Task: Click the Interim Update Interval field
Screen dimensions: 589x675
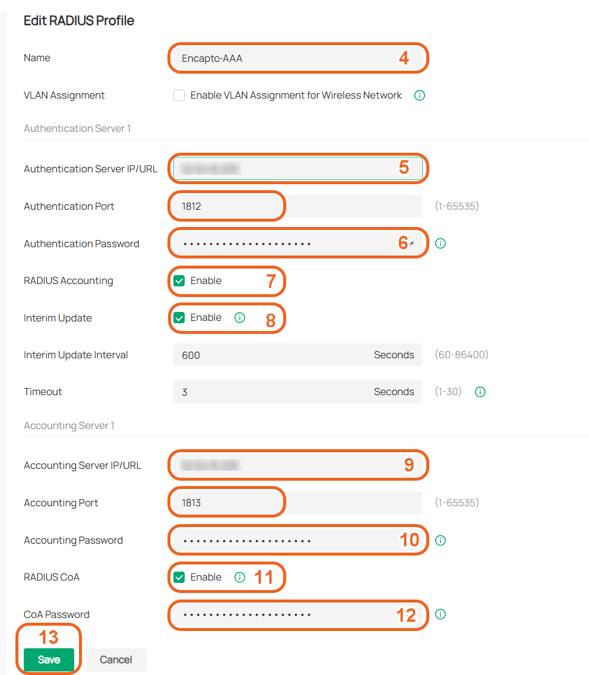Action: [x=297, y=355]
